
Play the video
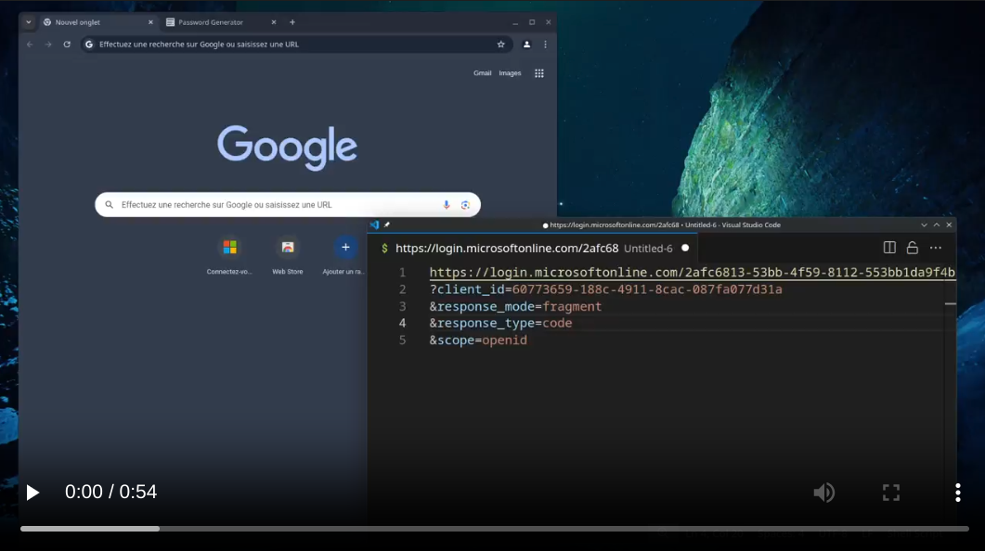pyautogui.click(x=32, y=493)
